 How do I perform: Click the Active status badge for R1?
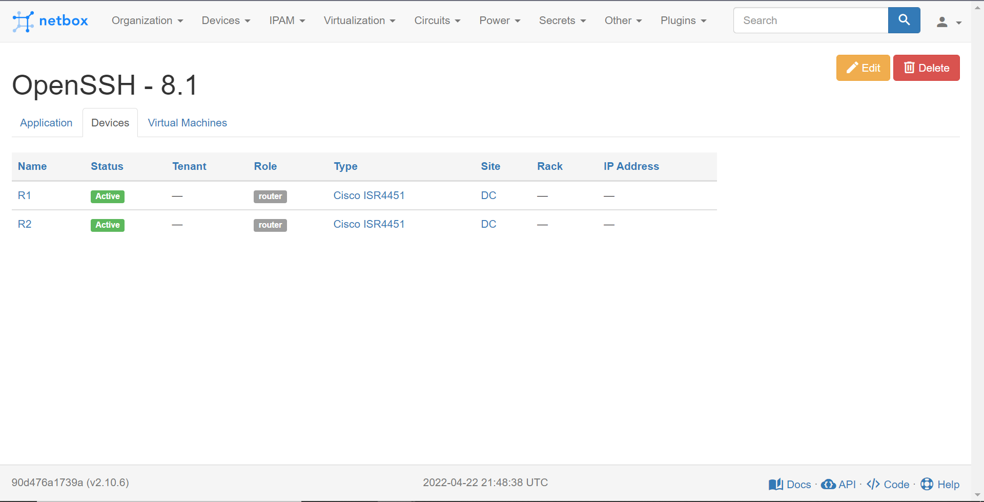pyautogui.click(x=108, y=197)
